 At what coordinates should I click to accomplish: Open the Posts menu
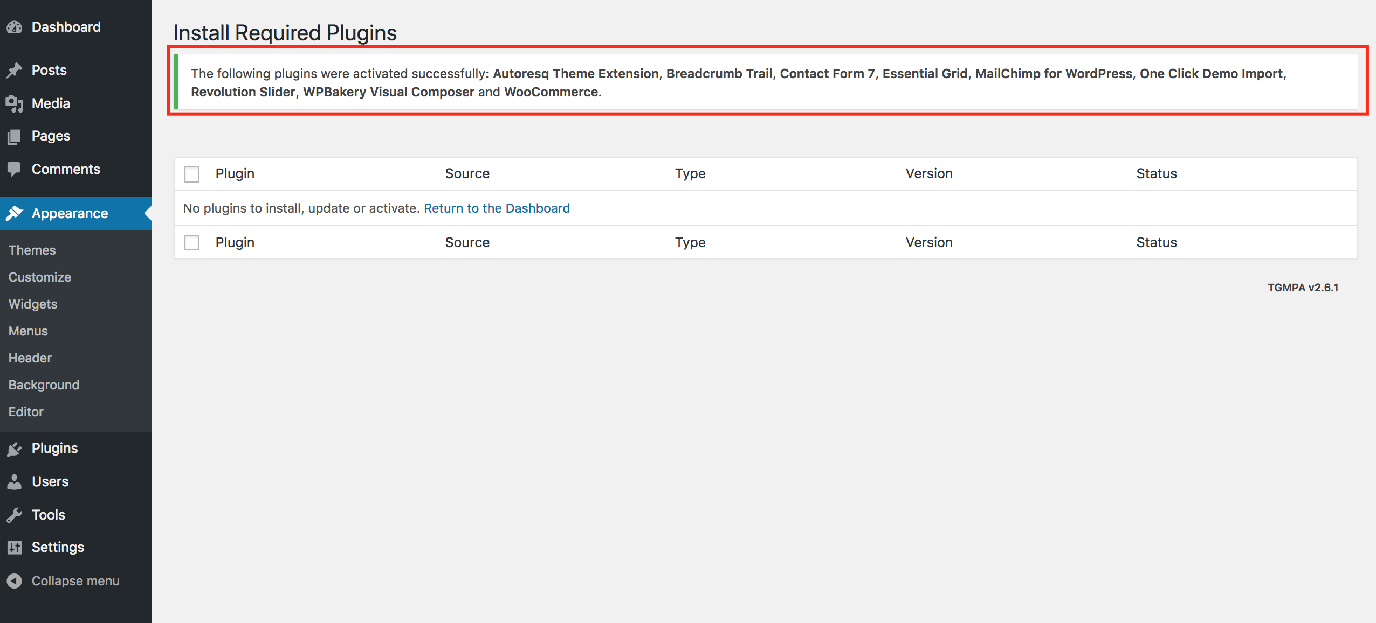(x=76, y=70)
